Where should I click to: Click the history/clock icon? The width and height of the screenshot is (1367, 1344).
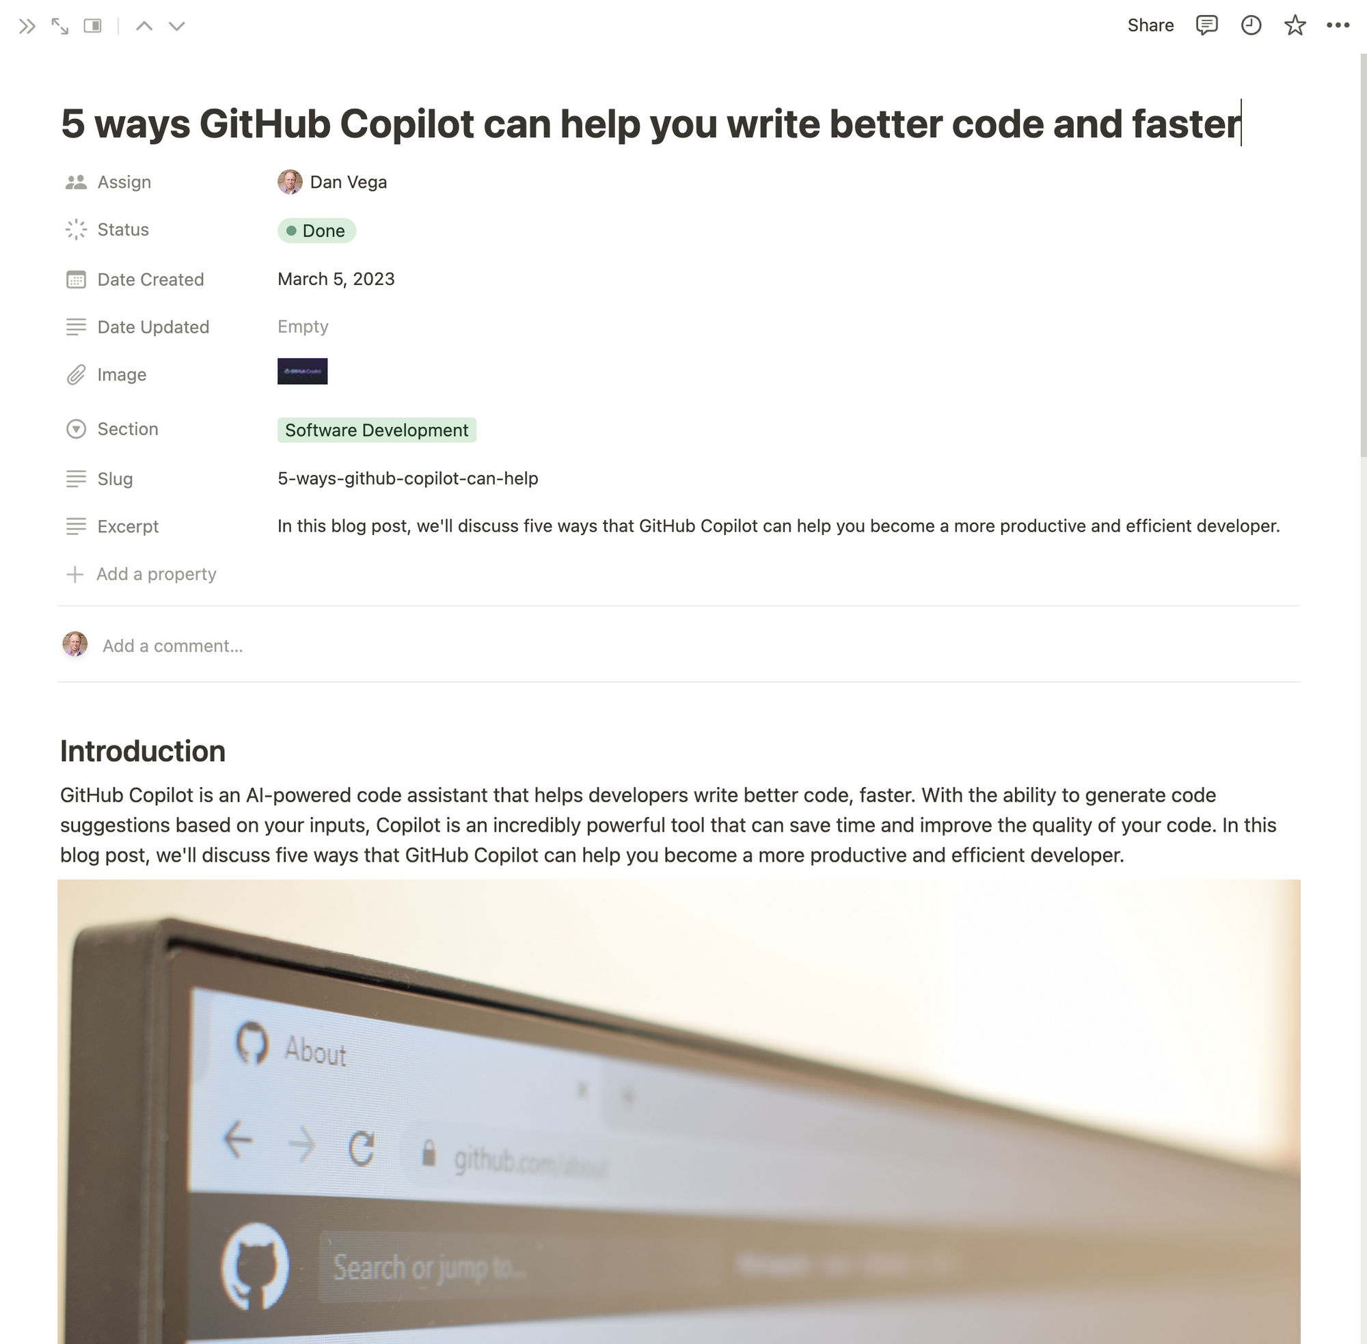[1251, 25]
